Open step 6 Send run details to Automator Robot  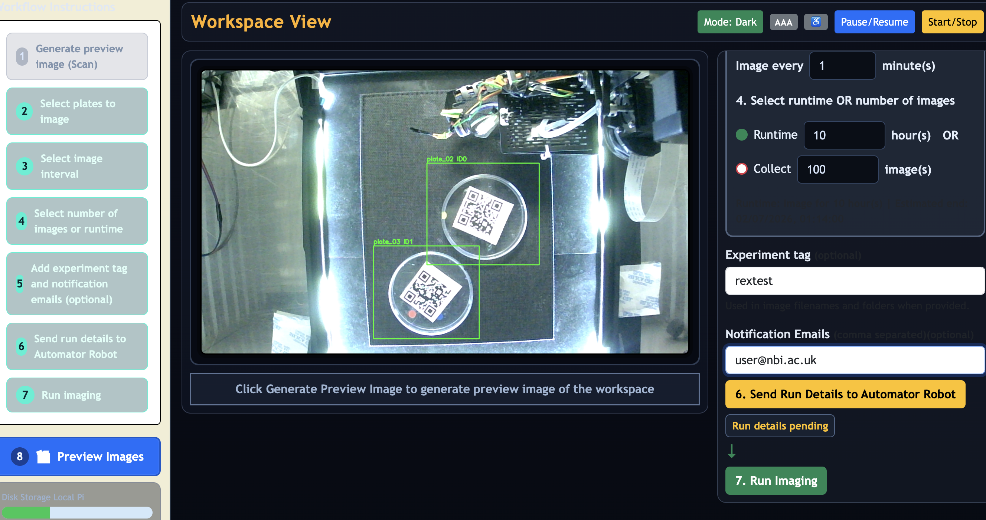tap(77, 346)
